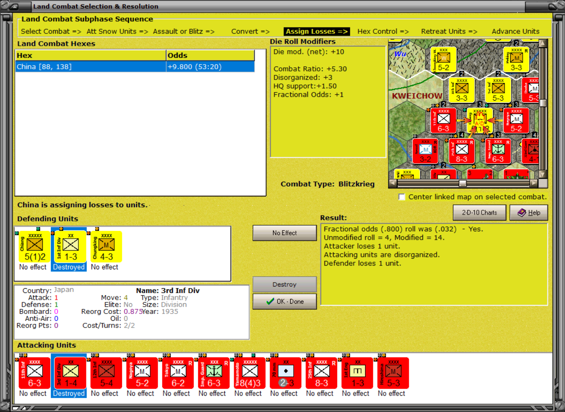Select the 11th Inf 6-3 attacking unit
The image size is (565, 412).
35,373
